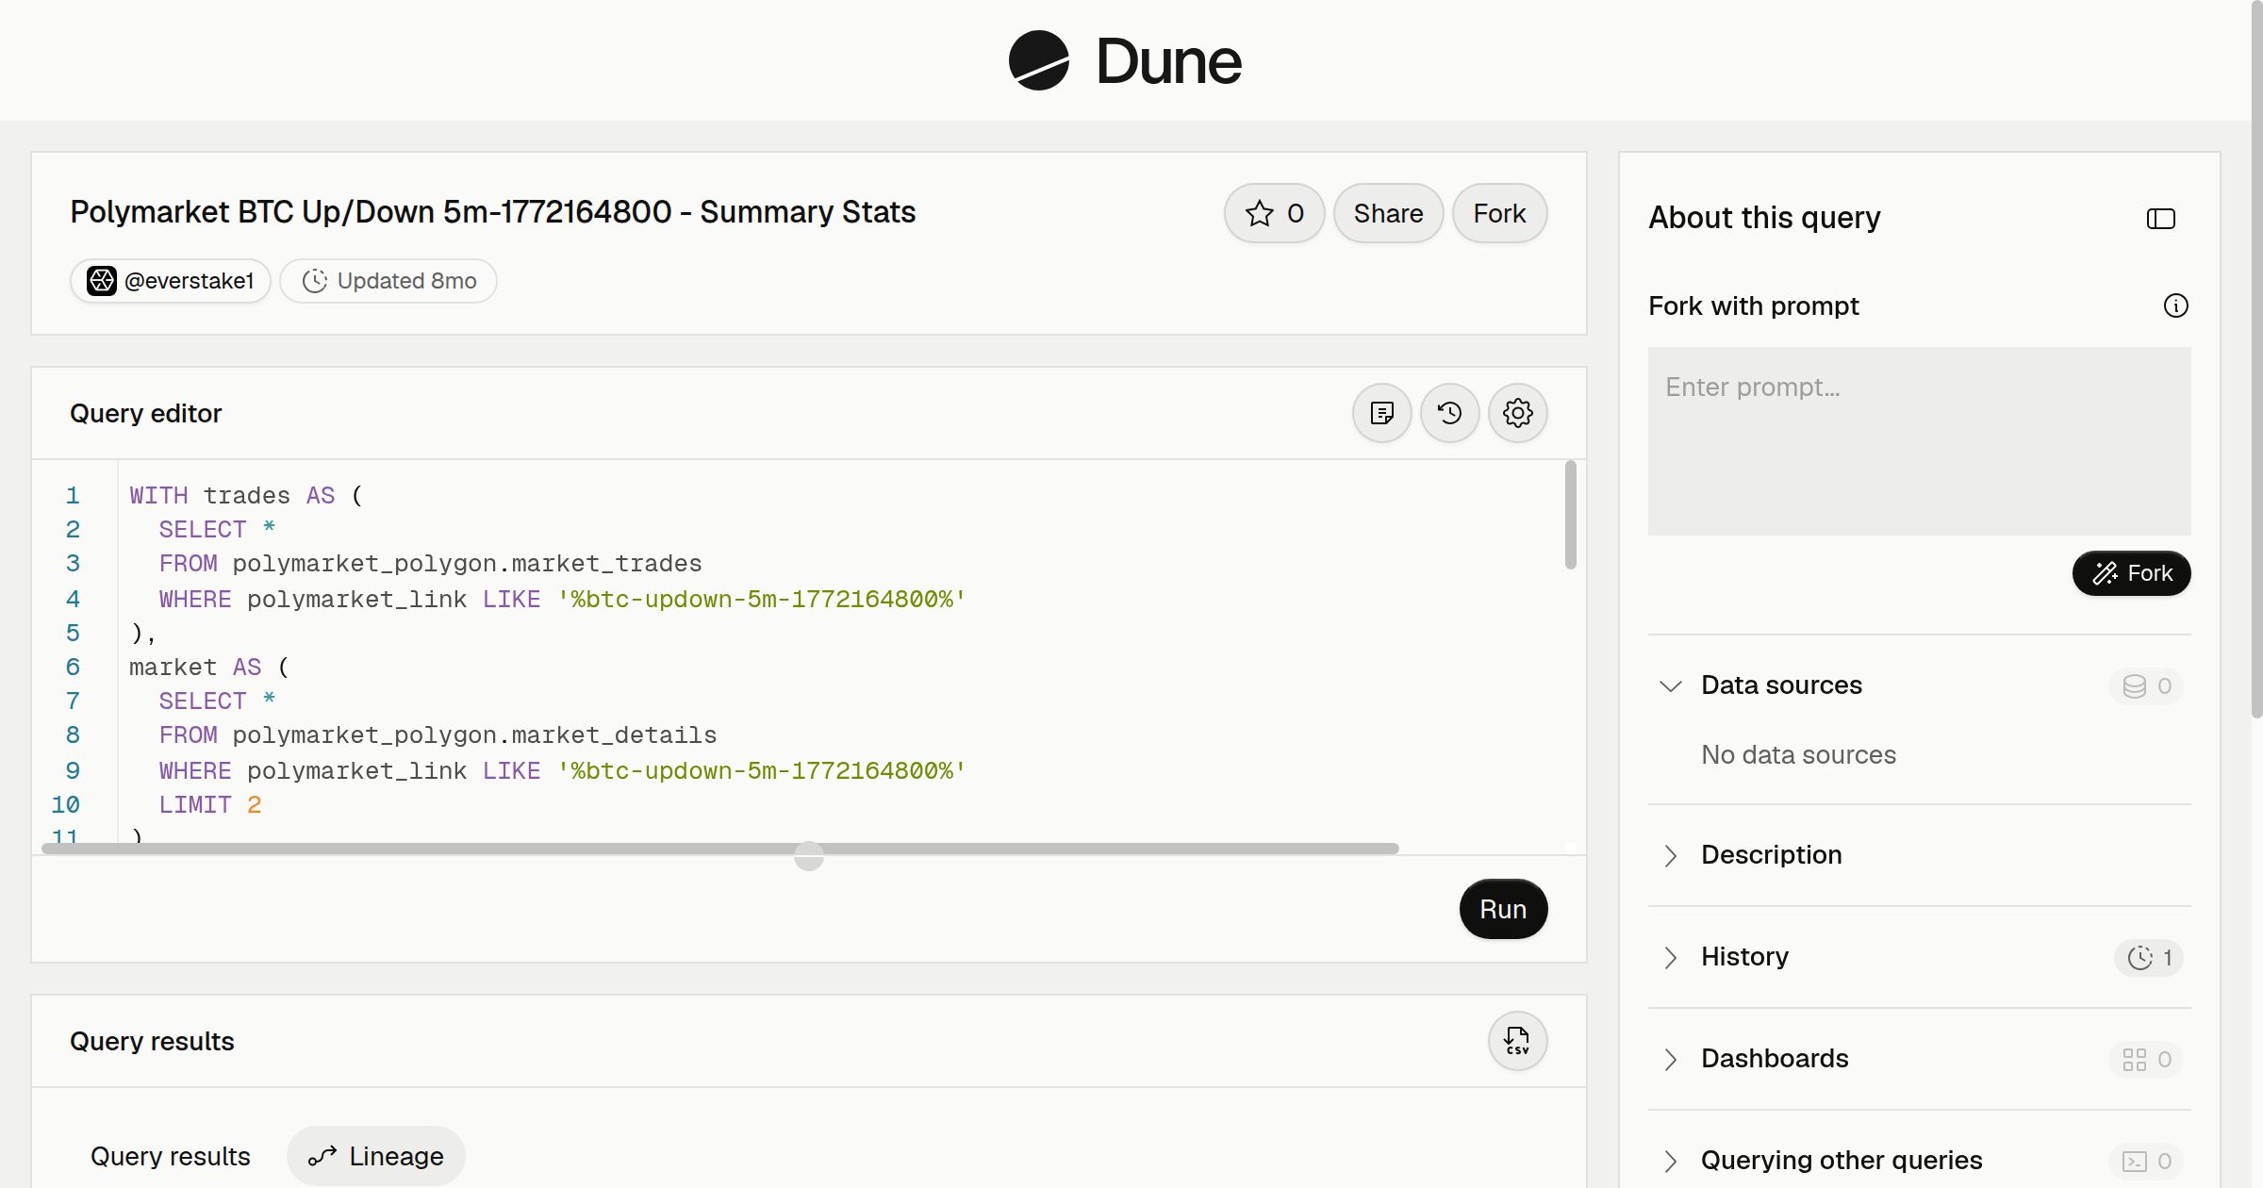
Task: Expand the Description section
Action: tap(1670, 855)
